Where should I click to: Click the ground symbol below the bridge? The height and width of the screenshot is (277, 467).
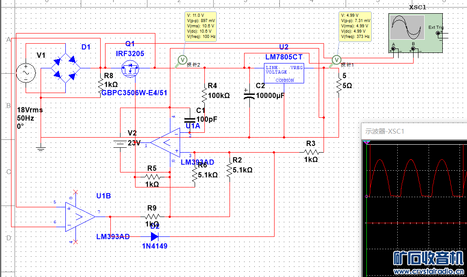pyautogui.click(x=41, y=148)
